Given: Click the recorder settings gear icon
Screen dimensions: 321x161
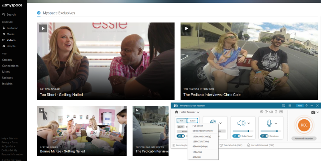Looking at the screenshot, I should pyautogui.click(x=262, y=112).
